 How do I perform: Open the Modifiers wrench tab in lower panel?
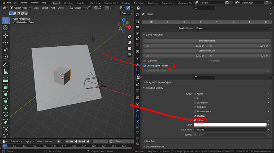point(137,110)
